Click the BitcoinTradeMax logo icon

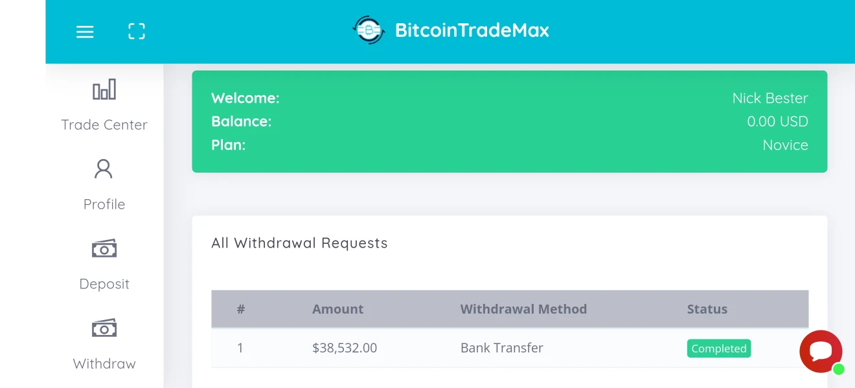click(x=369, y=30)
